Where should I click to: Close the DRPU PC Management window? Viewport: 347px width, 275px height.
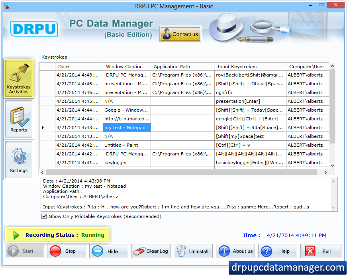336,5
